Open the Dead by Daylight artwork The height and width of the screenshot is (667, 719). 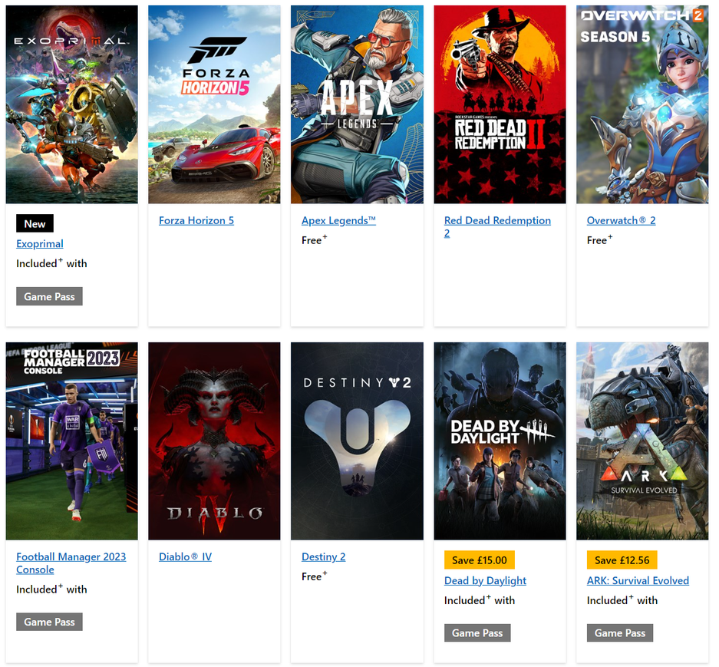pos(500,441)
